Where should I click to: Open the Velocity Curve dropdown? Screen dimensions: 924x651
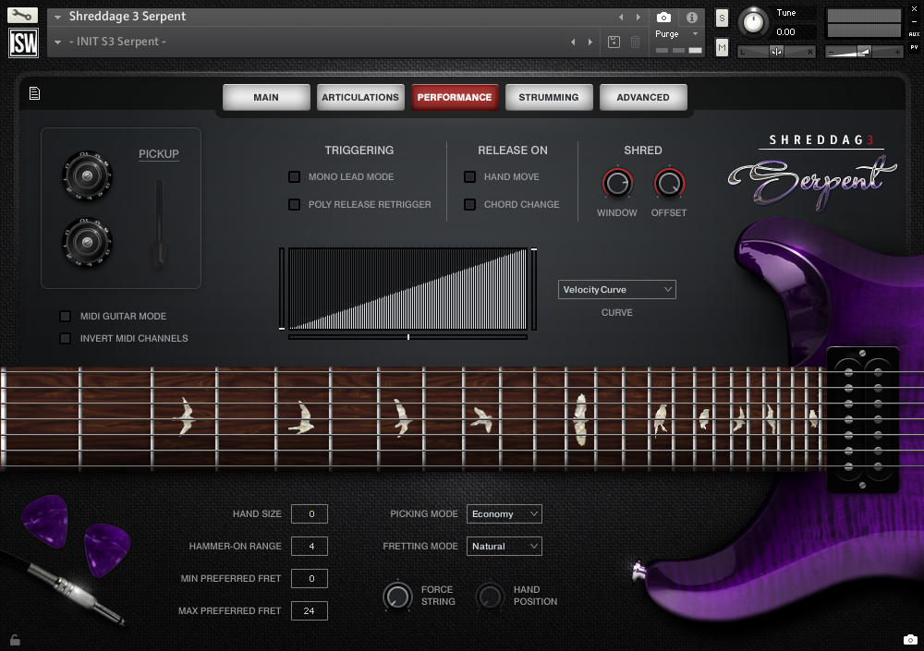click(616, 289)
